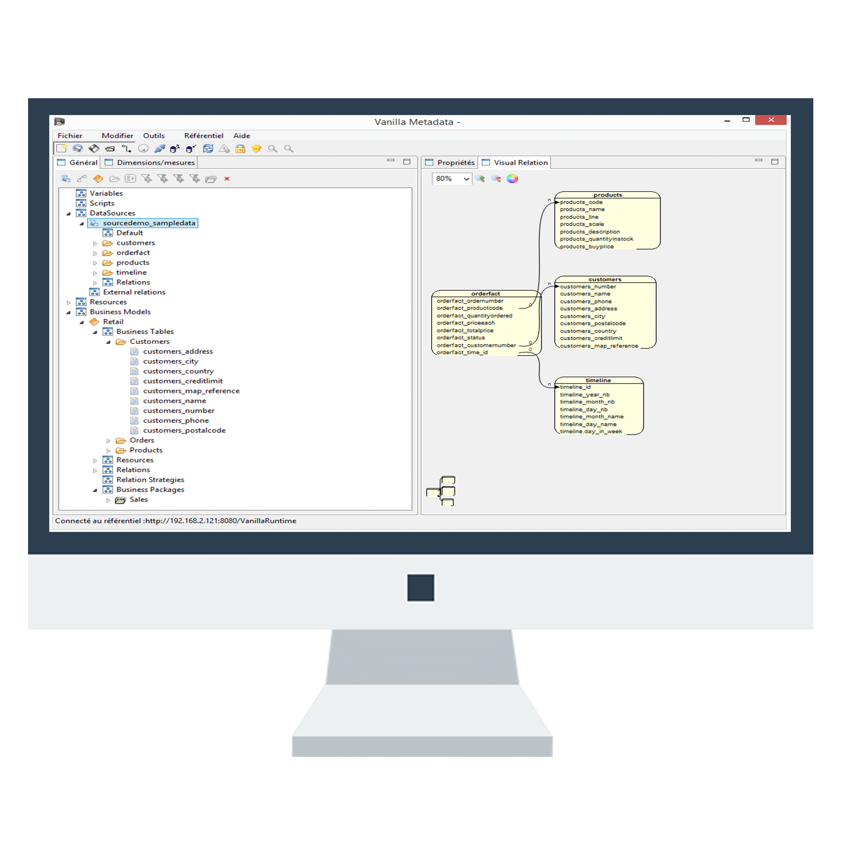Click the blue refresh arrows icon
The height and width of the screenshot is (855, 855).
point(208,149)
